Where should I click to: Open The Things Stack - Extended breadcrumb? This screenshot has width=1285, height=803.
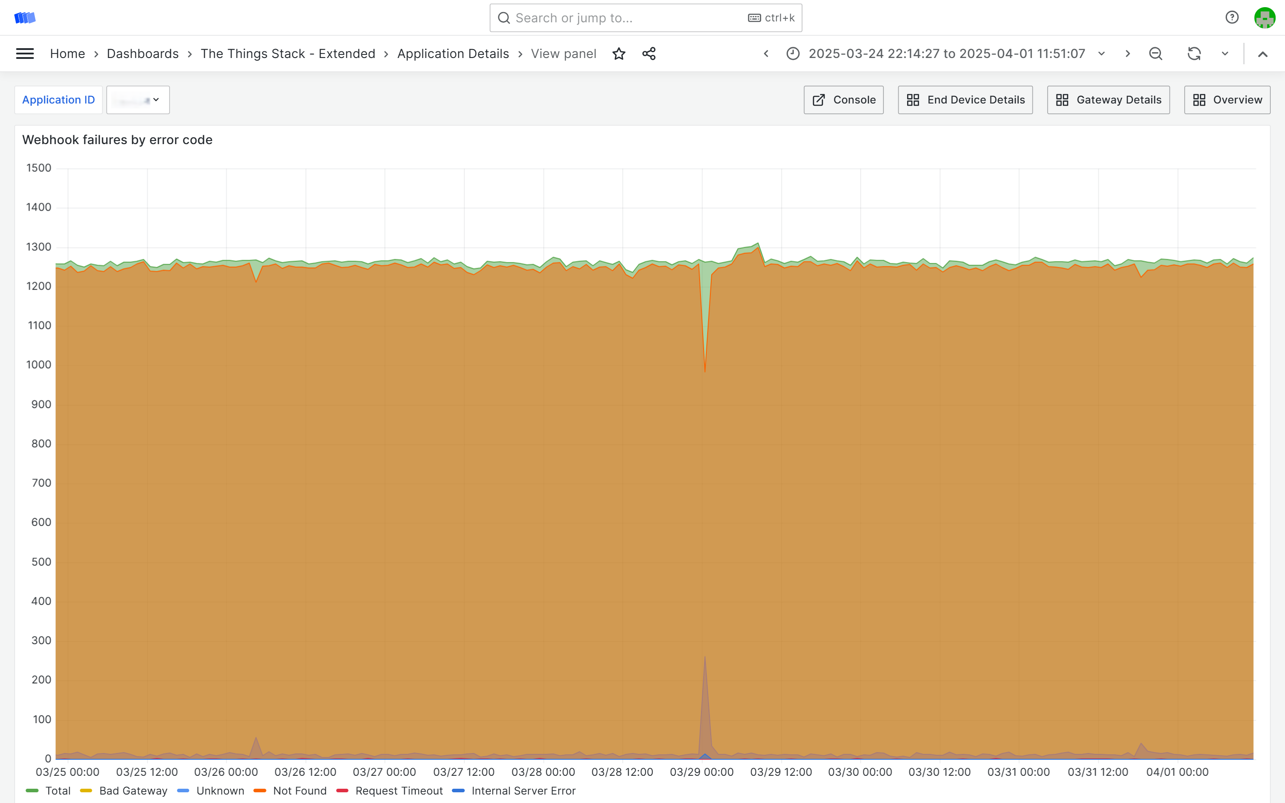tap(288, 53)
